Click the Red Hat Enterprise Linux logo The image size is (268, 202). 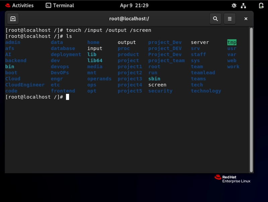(232, 179)
